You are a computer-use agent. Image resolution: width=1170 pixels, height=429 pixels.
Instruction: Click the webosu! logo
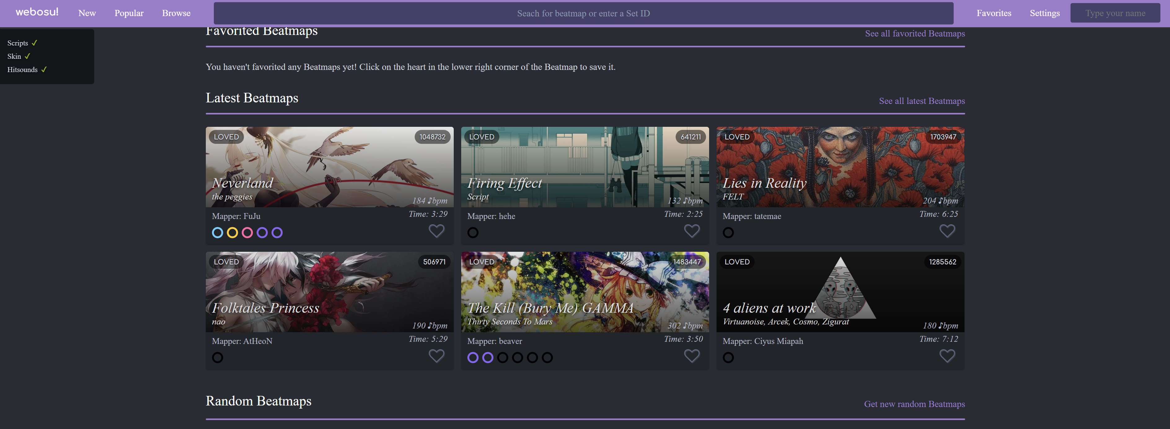point(37,12)
